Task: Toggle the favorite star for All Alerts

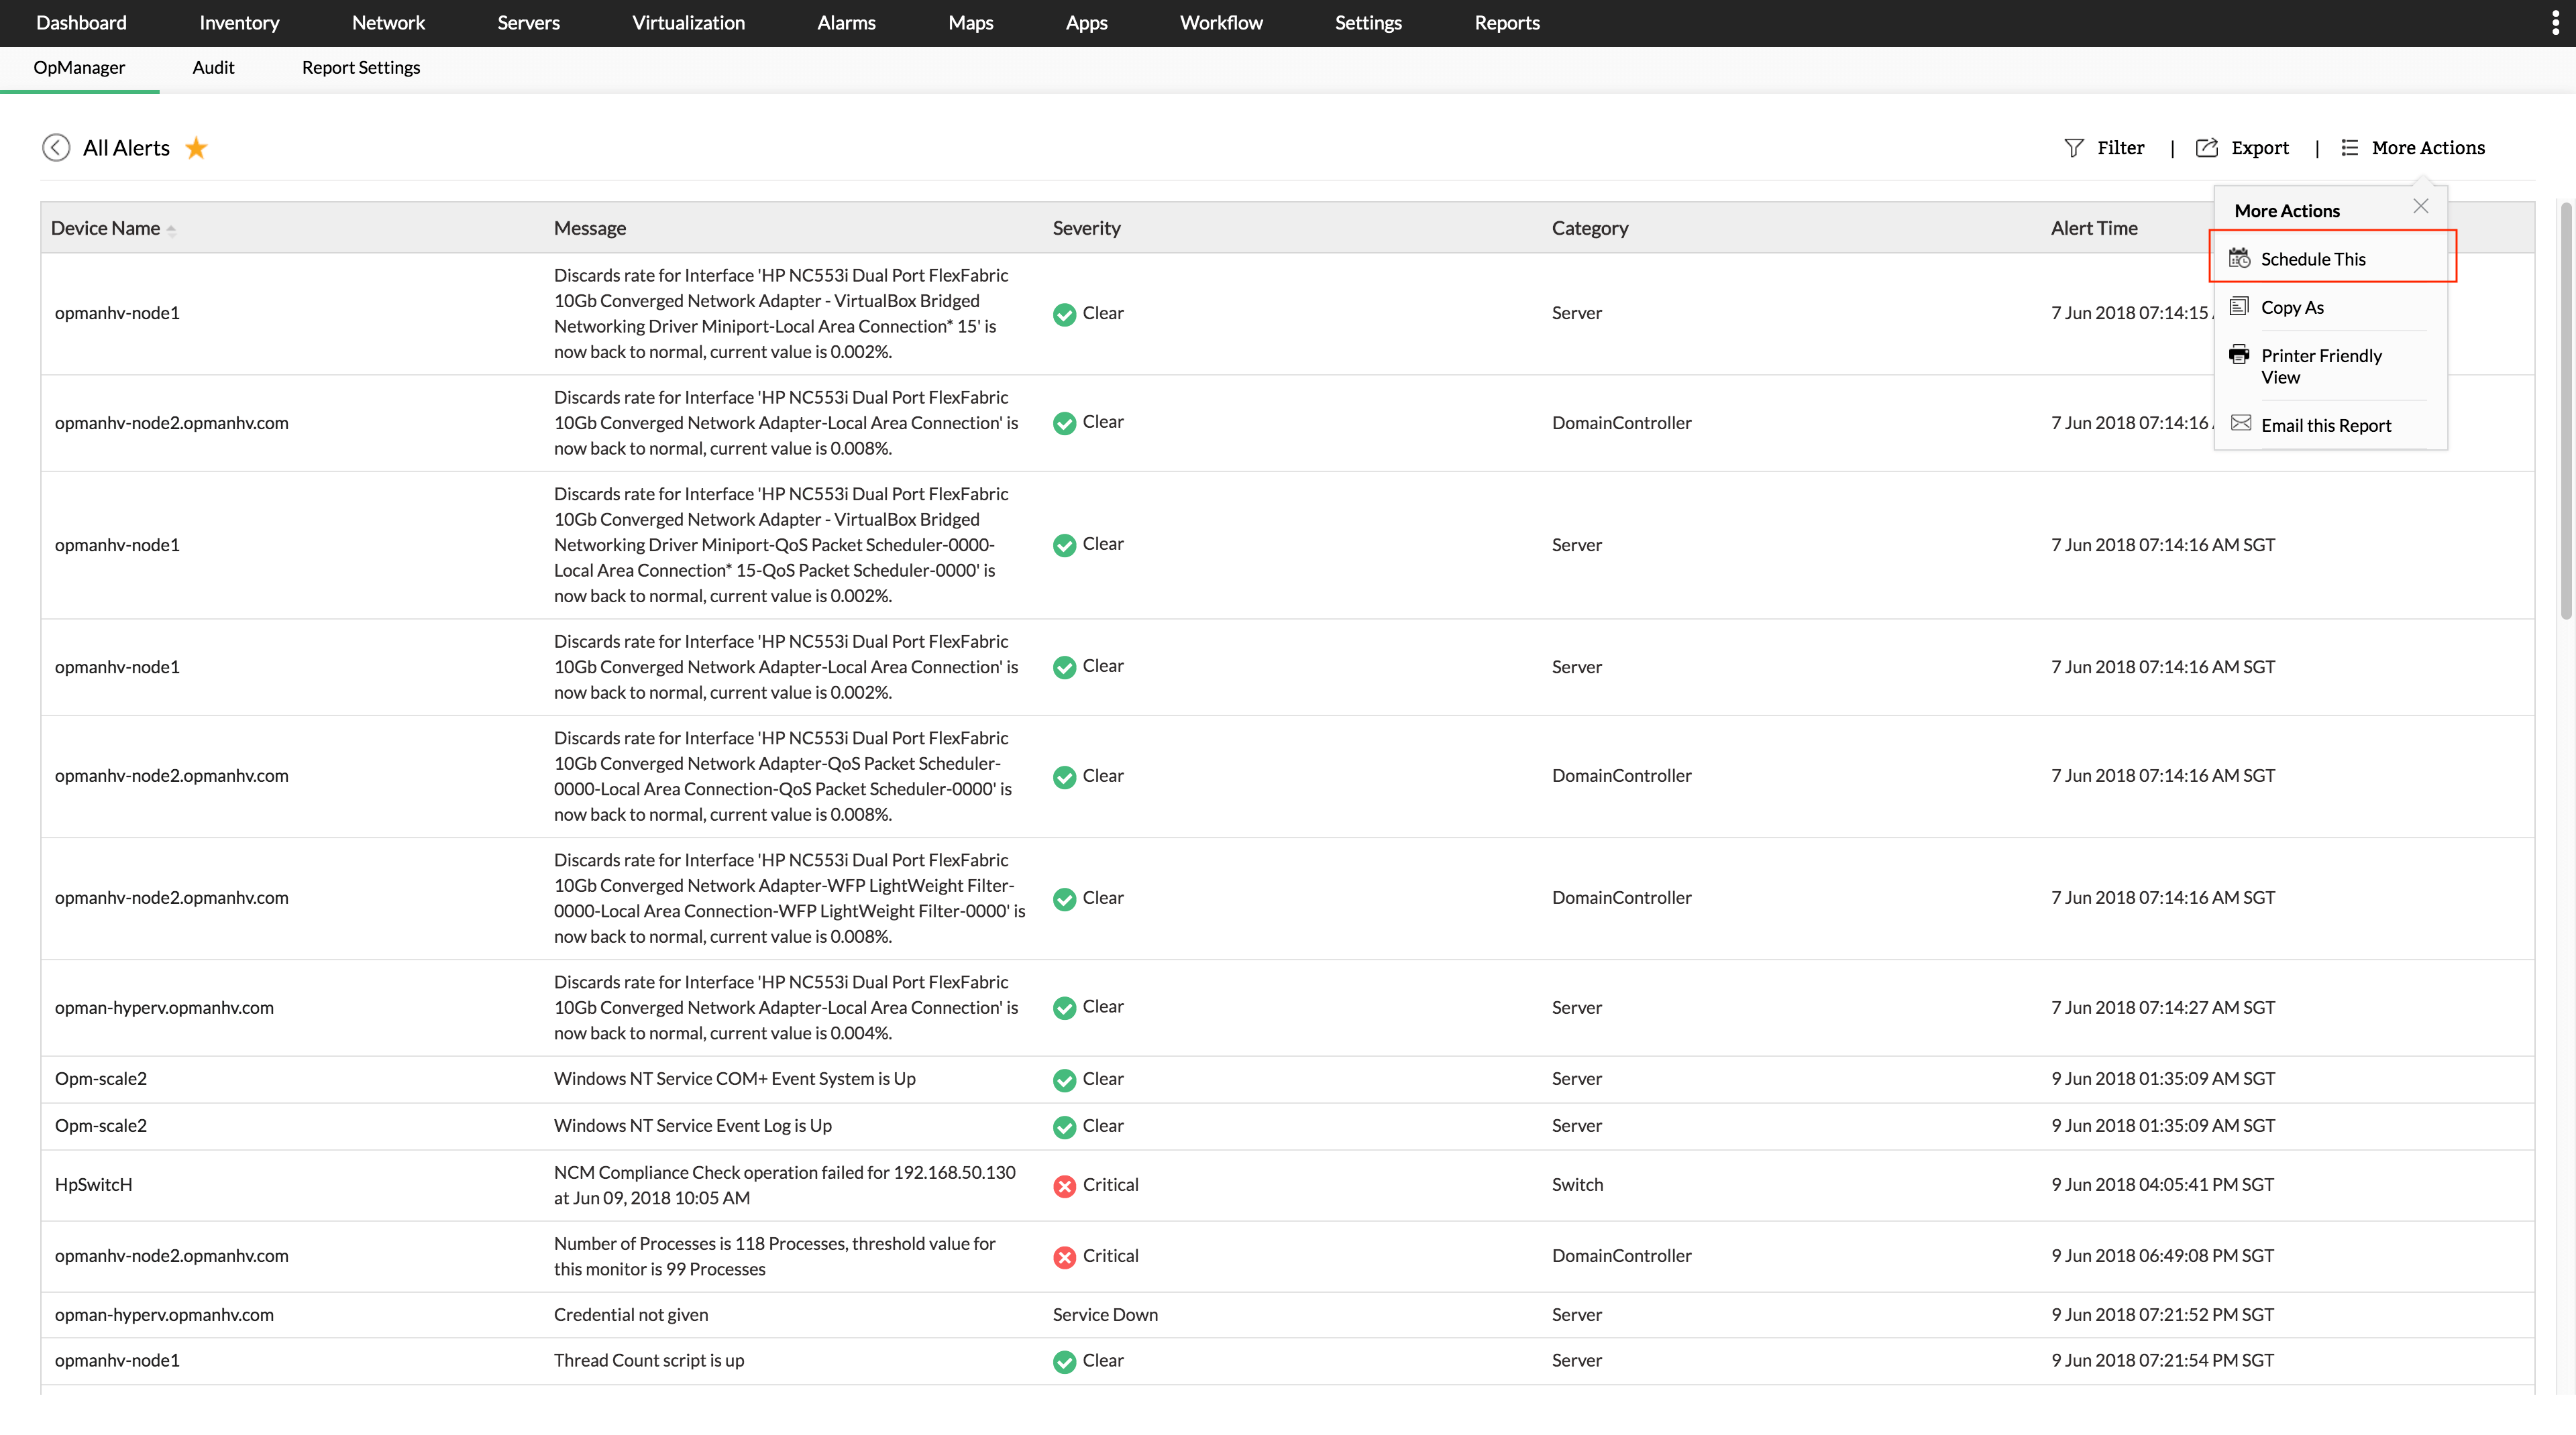Action: 196,148
